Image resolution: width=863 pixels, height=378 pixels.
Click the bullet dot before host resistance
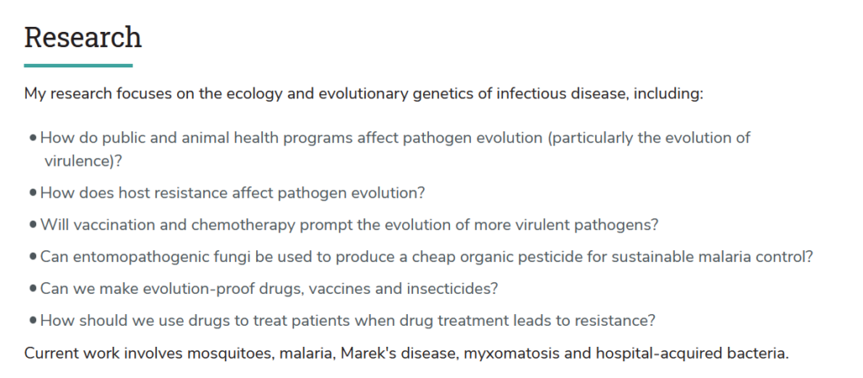[34, 193]
